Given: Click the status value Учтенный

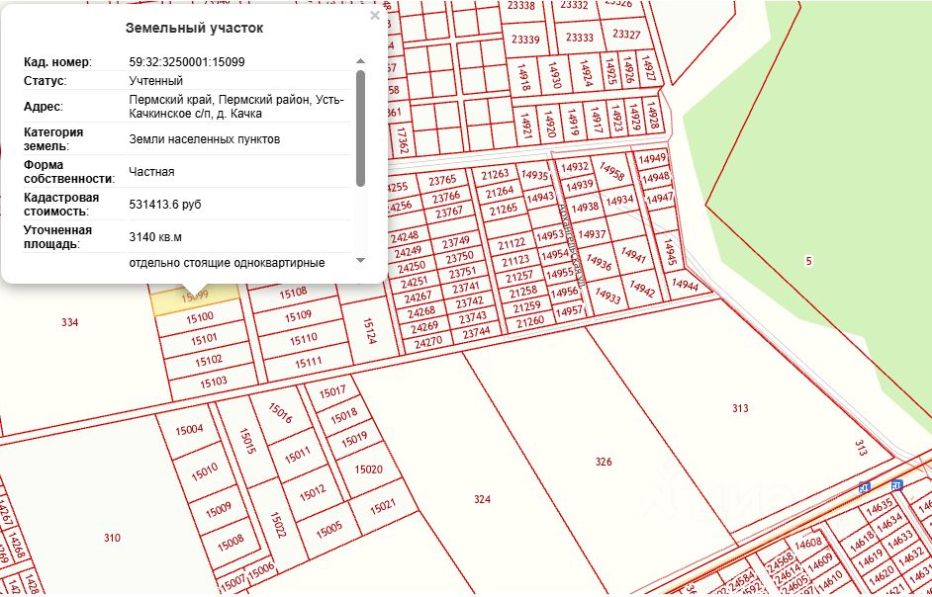Looking at the screenshot, I should coord(155,81).
